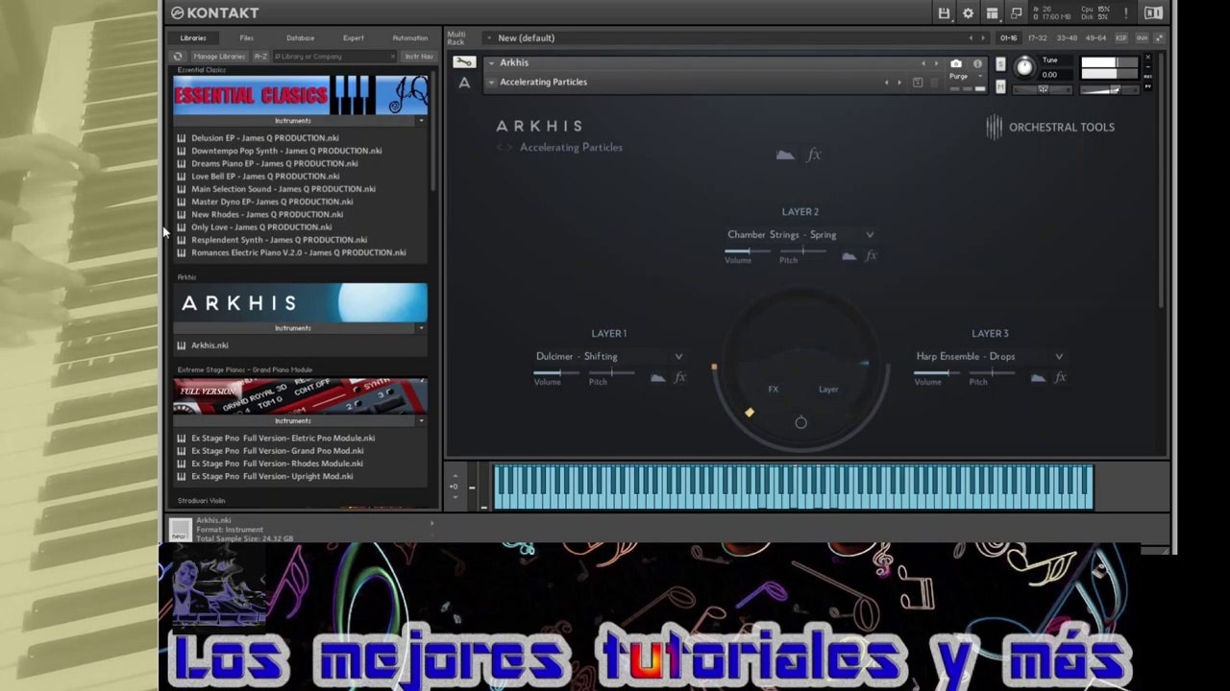Viewport: 1230px width, 691px height.
Task: Click the master fx icon under Arkhis title
Action: tap(814, 155)
